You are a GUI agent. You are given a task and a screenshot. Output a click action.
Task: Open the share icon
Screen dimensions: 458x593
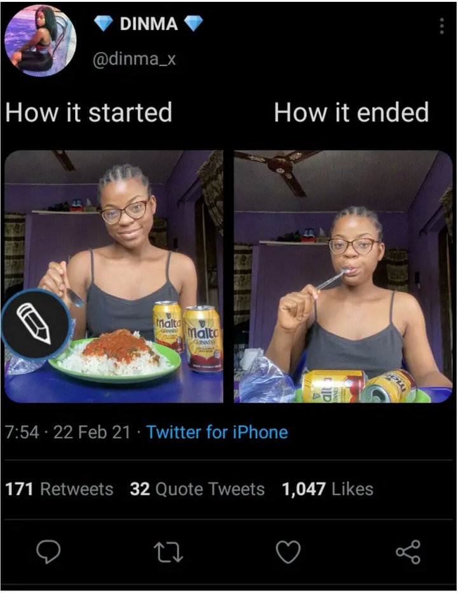pyautogui.click(x=408, y=552)
